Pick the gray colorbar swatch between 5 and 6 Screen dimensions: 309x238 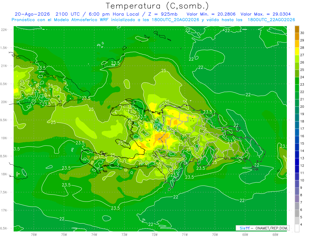pyautogui.click(x=297, y=213)
